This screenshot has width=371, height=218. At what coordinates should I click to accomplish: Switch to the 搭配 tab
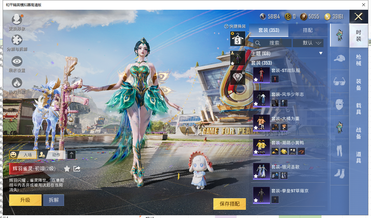[x=308, y=30]
